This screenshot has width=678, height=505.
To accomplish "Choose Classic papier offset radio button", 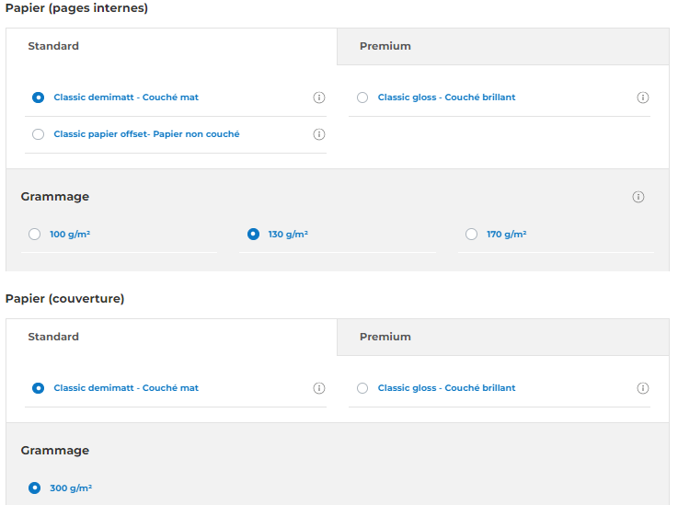I will 38,134.
